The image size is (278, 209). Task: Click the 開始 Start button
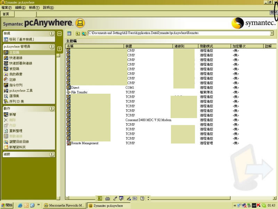point(7,205)
